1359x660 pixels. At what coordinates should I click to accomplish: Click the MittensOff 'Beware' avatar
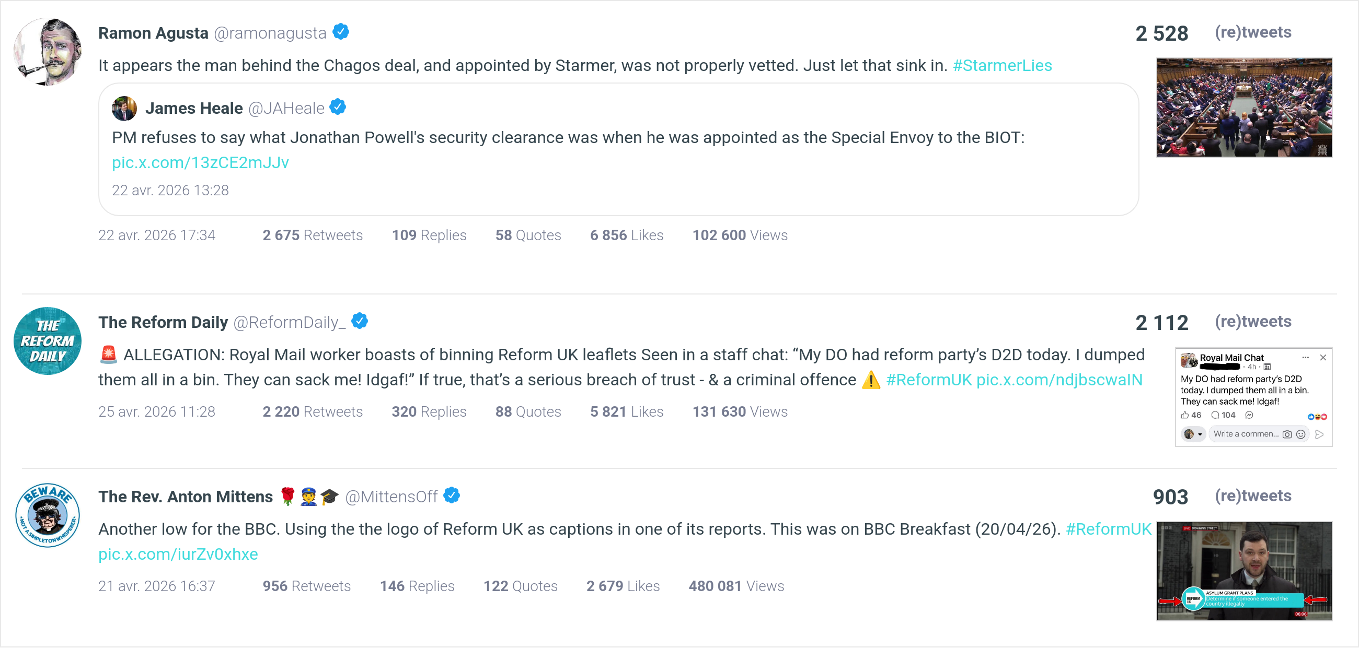48,515
